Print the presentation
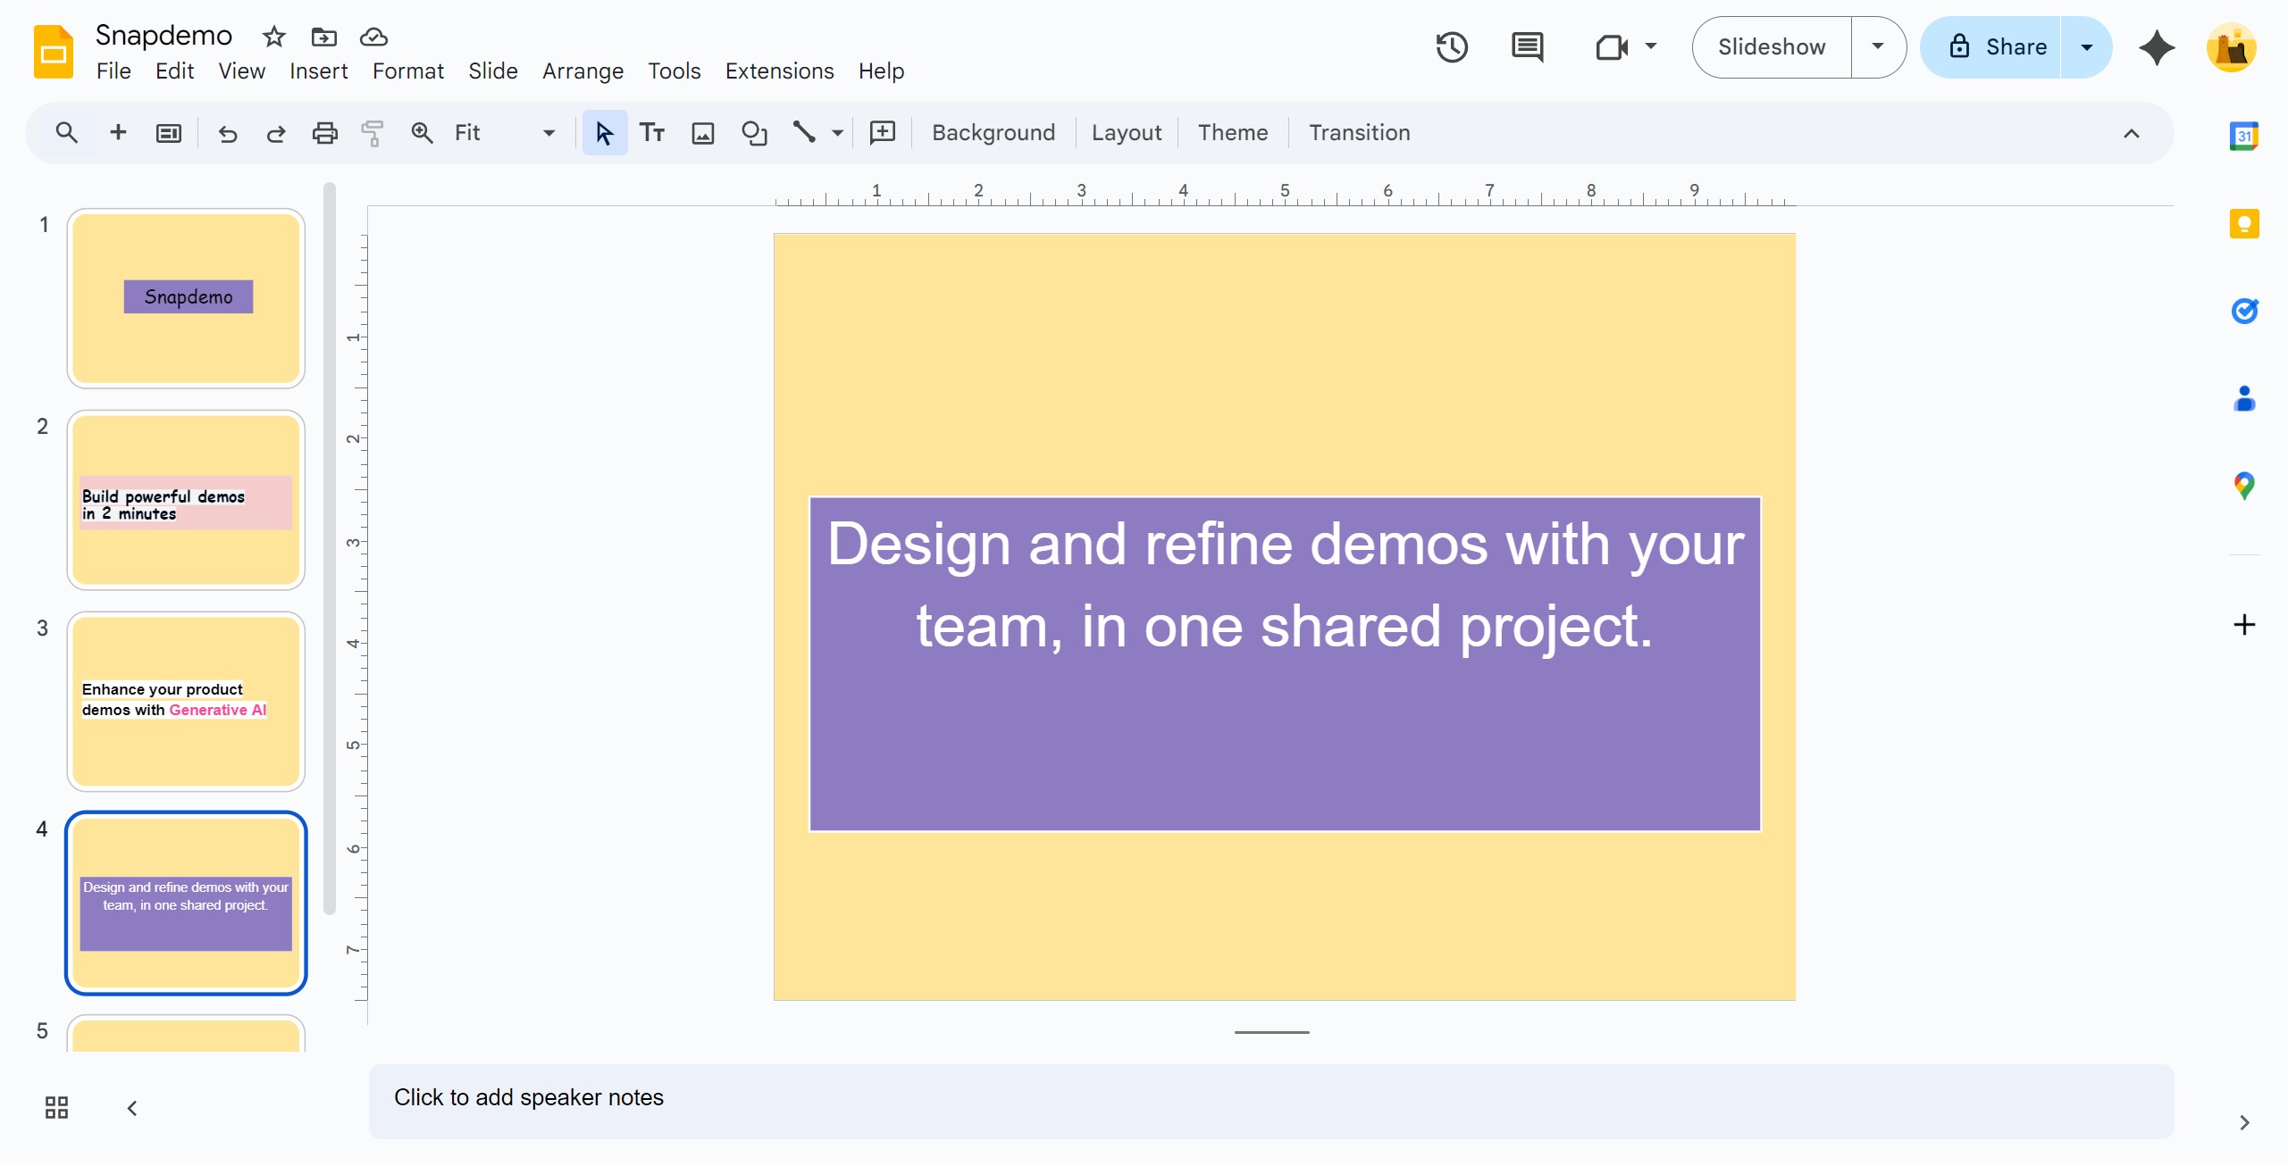Screen dimensions: 2288x1166 pyautogui.click(x=324, y=133)
